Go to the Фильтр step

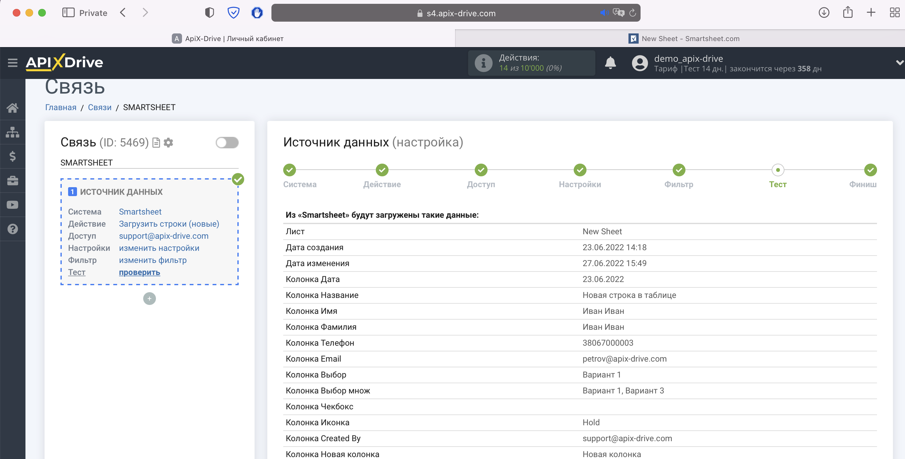coord(679,170)
